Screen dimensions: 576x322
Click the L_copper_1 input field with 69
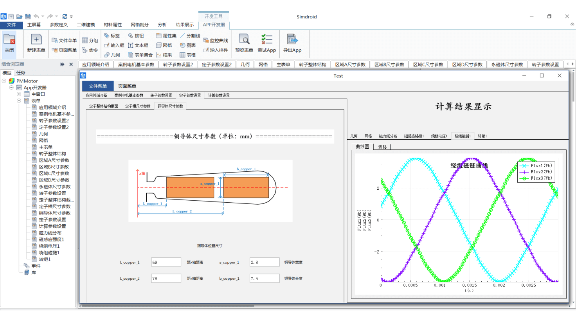point(166,262)
